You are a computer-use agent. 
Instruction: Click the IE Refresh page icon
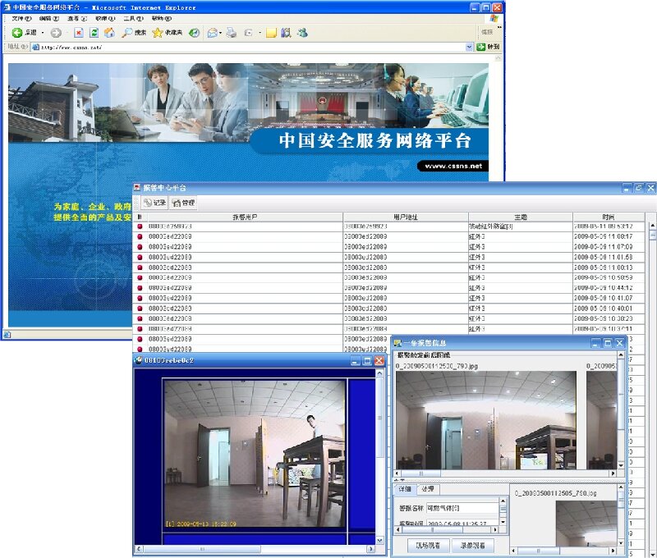click(x=94, y=33)
